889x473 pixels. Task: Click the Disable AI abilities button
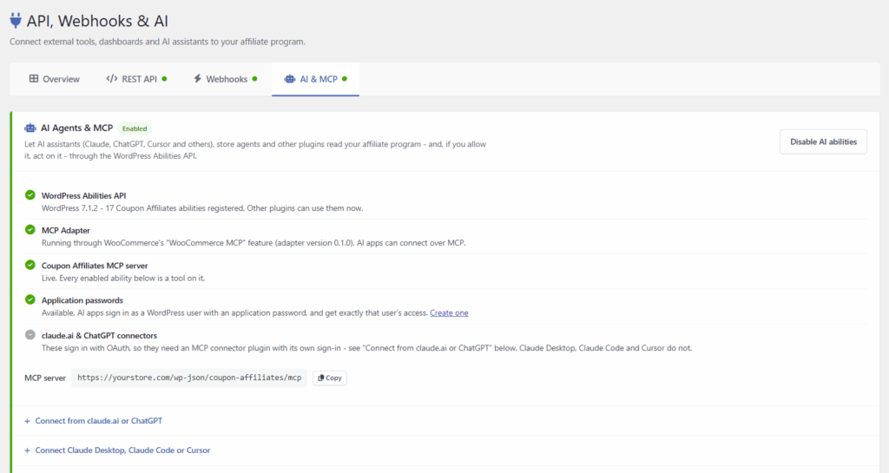coord(823,141)
